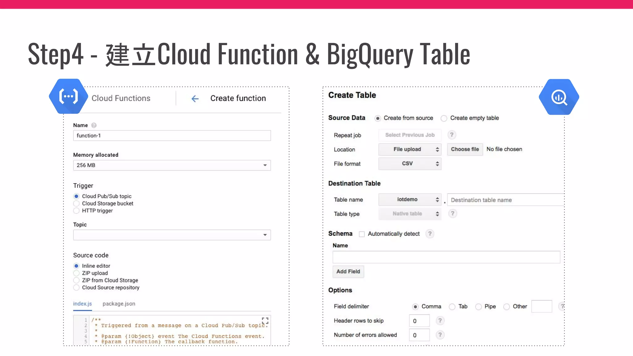Click the Number of errors allowed field
Image resolution: width=633 pixels, height=356 pixels.
419,335
